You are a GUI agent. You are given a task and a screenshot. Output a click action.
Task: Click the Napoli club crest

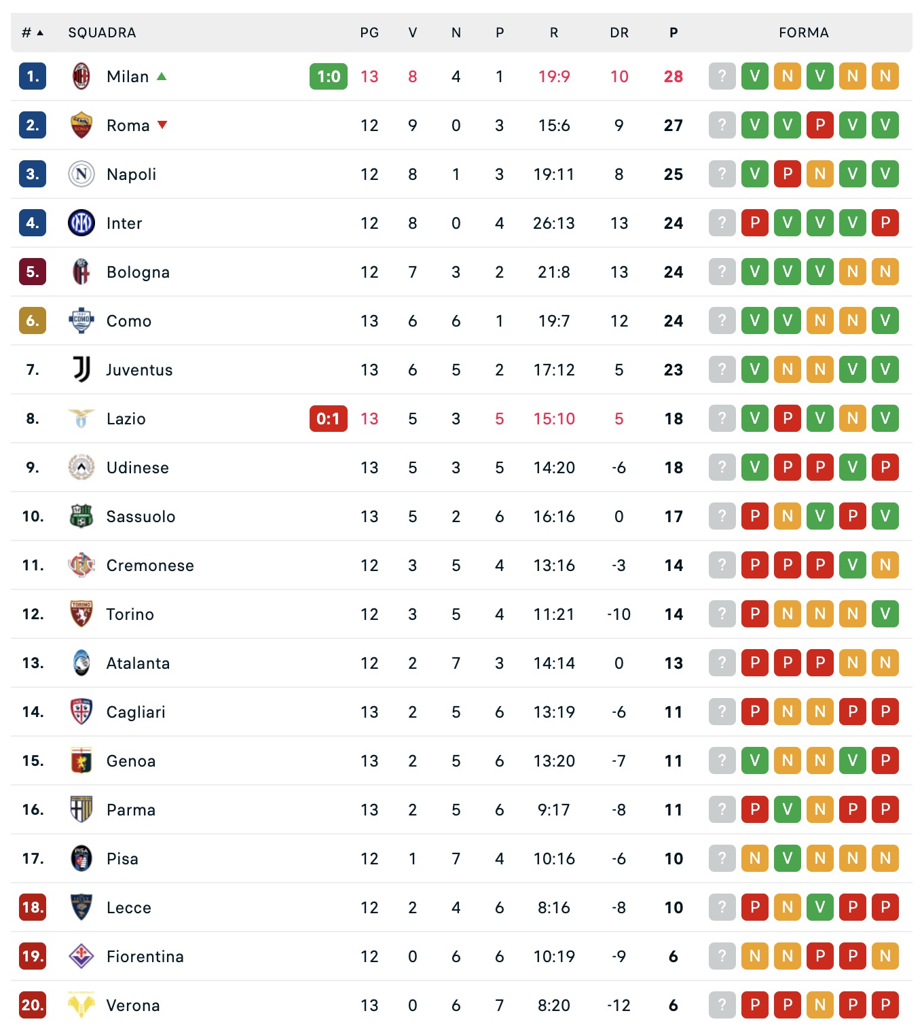81,174
